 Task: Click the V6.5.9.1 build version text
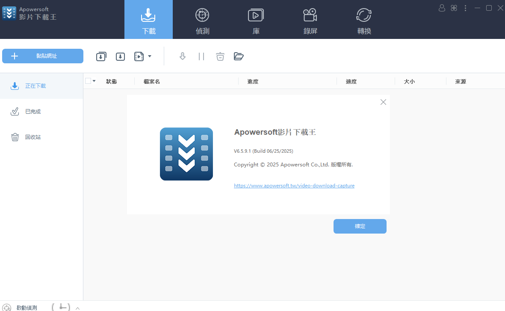[263, 151]
